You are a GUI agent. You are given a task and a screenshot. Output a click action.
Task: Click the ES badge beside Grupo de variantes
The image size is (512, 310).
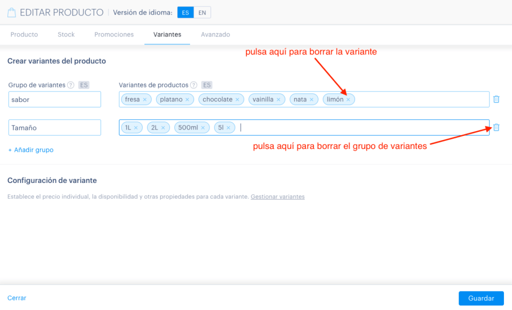(84, 85)
